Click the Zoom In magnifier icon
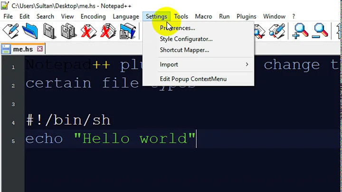This screenshot has height=192, width=342. point(300,31)
